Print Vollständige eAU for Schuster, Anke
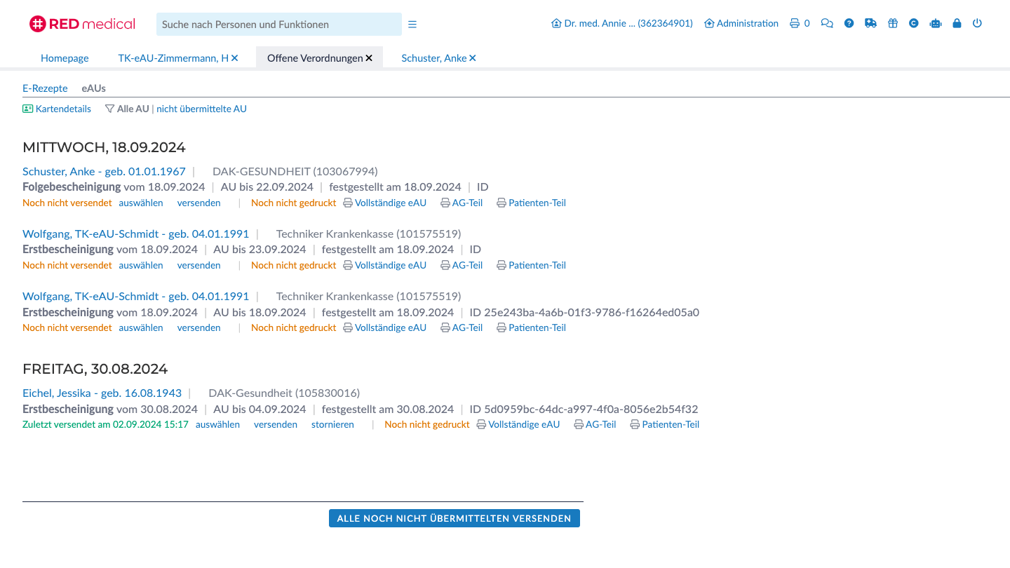Image resolution: width=1010 pixels, height=568 pixels. click(x=384, y=203)
